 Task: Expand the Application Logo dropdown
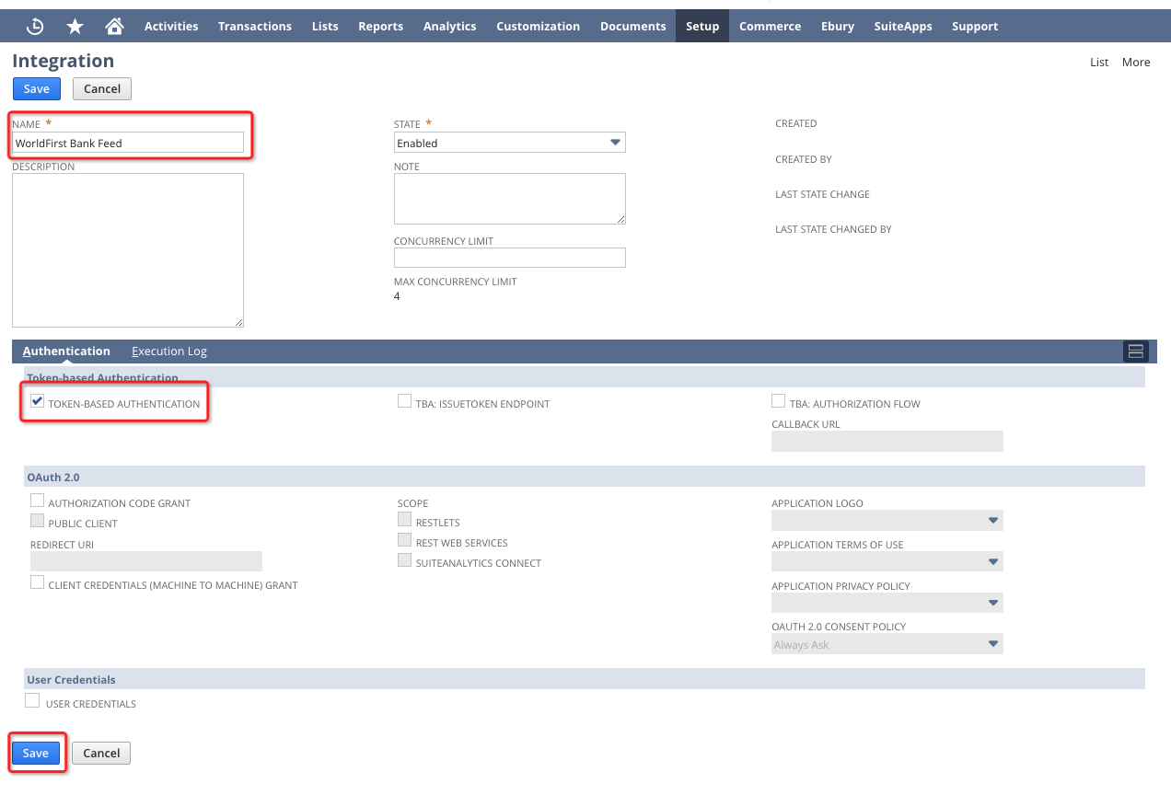[887, 521]
